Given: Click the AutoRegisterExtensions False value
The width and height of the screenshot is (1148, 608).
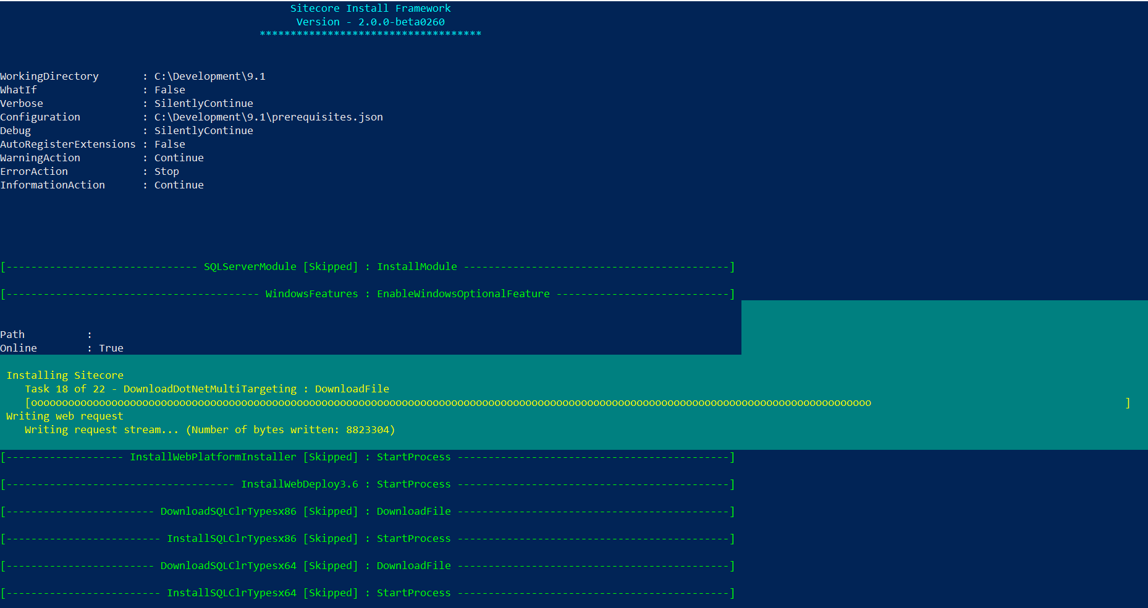Looking at the screenshot, I should pyautogui.click(x=170, y=145).
